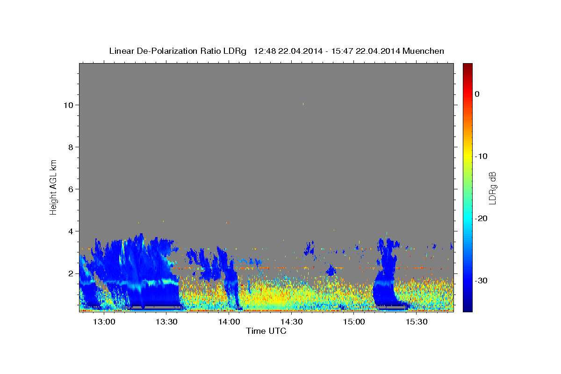Click the 14:00 time tick label

pyautogui.click(x=229, y=322)
